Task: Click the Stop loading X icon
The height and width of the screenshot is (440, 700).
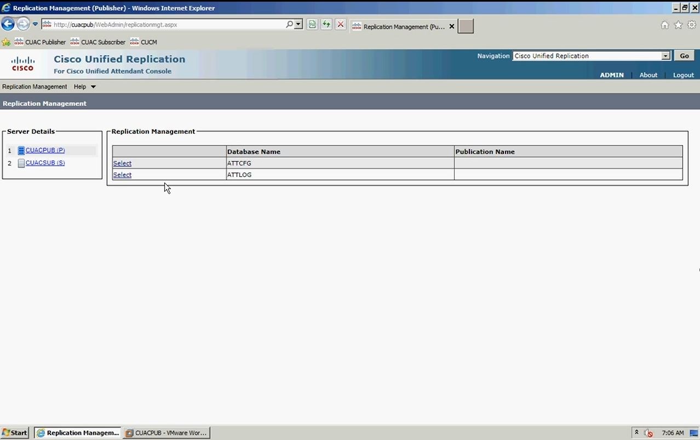Action: coord(341,25)
